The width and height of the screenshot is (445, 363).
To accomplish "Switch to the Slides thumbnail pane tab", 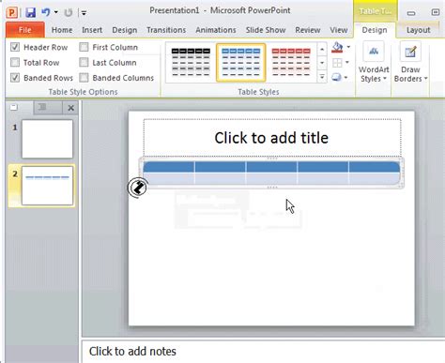I will [x=13, y=108].
